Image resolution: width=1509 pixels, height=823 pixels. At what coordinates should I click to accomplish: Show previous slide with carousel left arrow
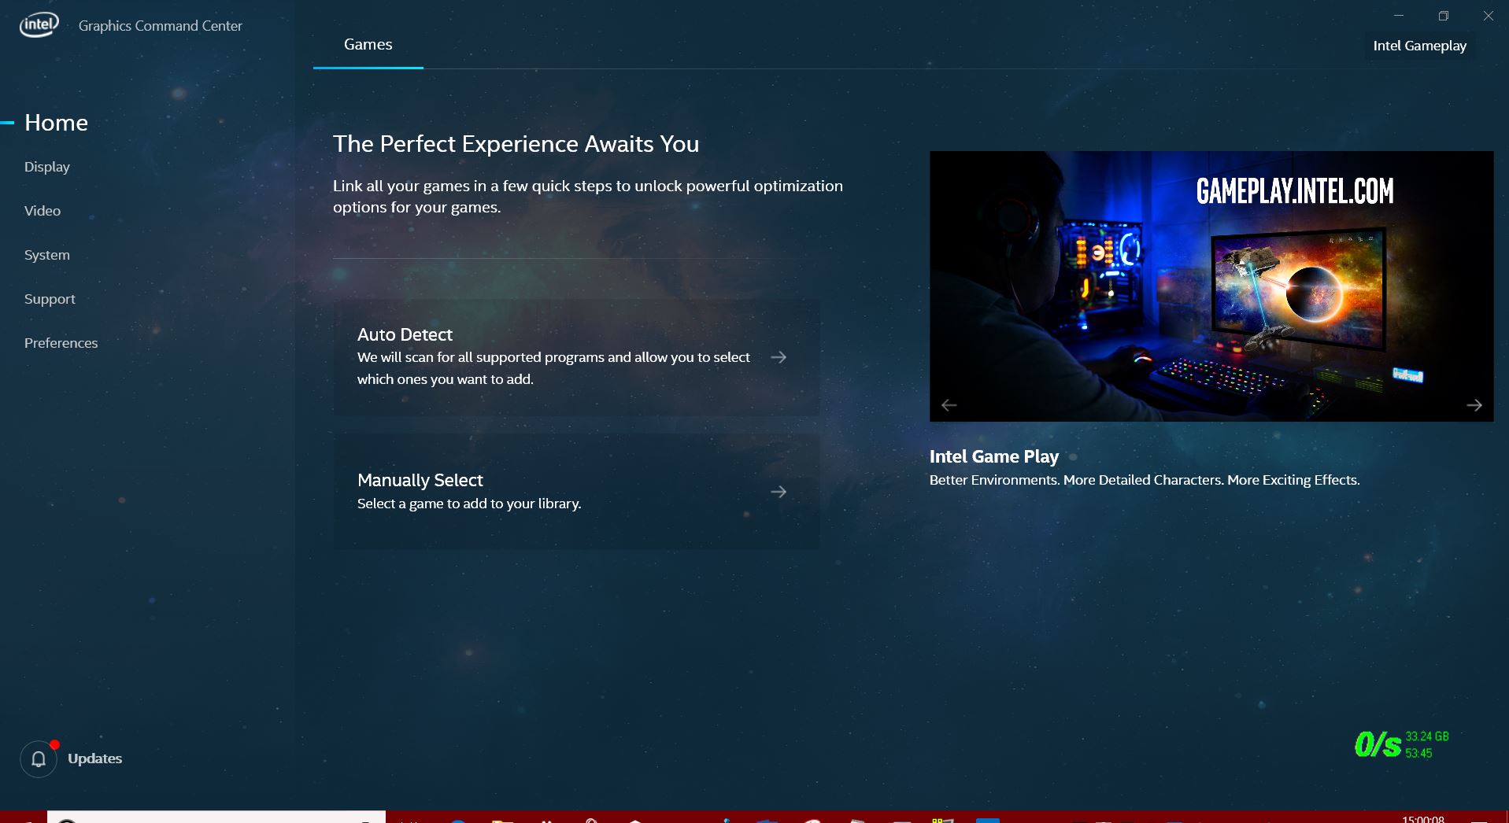pos(949,405)
